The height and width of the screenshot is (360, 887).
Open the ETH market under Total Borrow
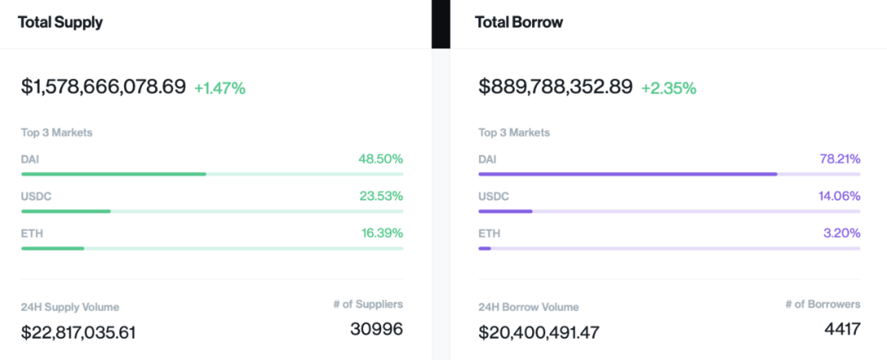pos(489,233)
